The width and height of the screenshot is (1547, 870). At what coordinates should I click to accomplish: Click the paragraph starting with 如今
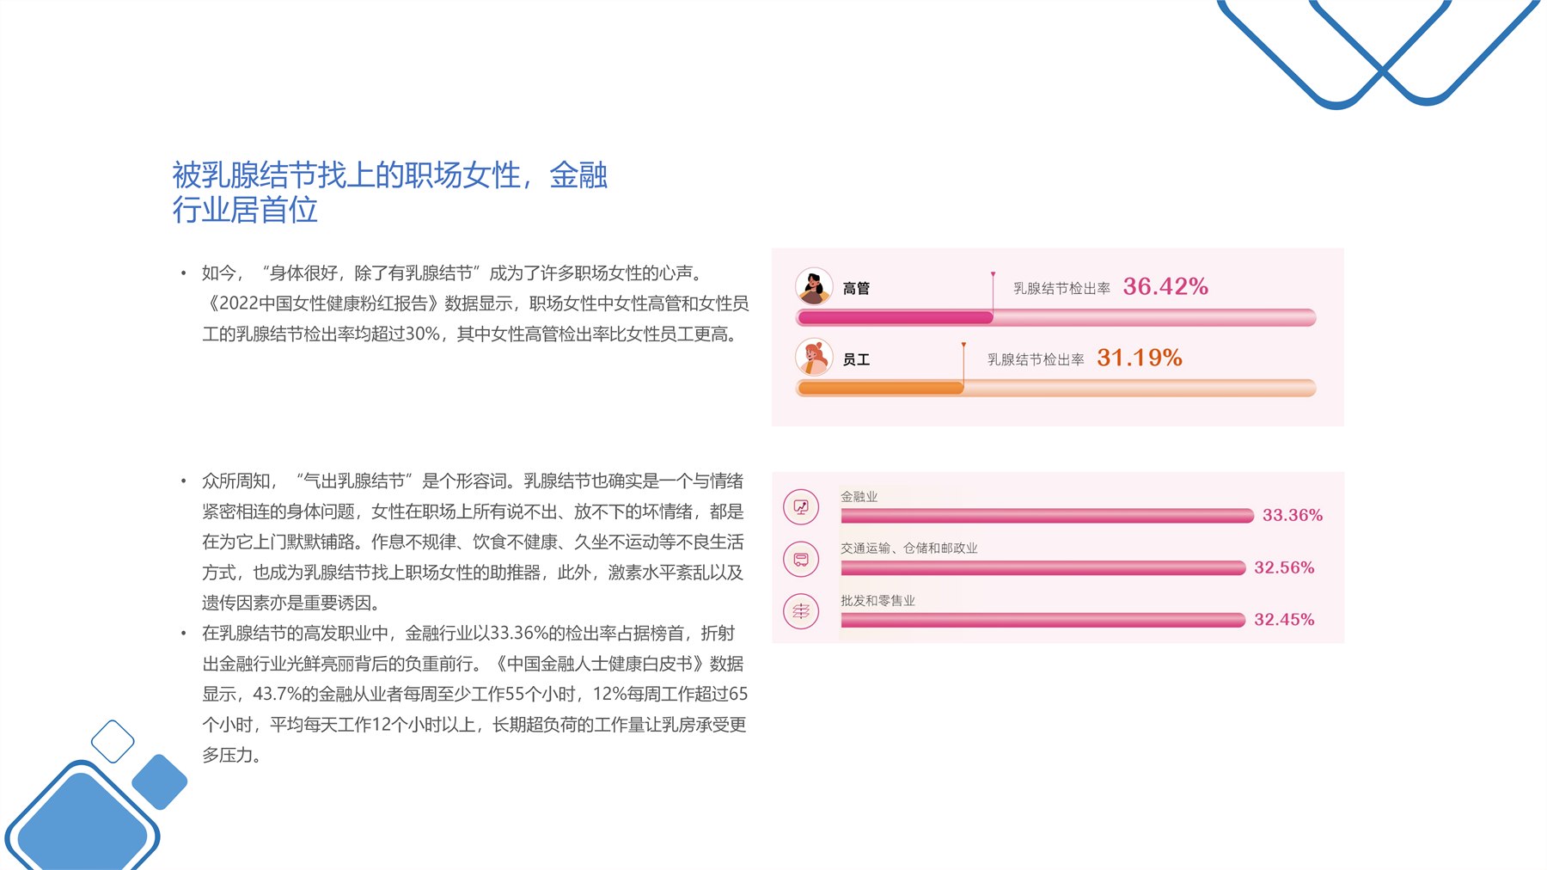pos(475,303)
